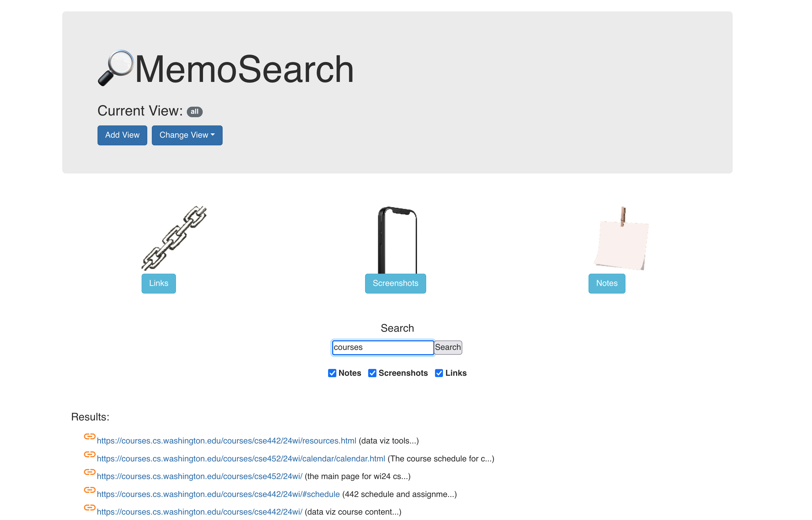Open the cse452 calendar link
The width and height of the screenshot is (812, 520).
(241, 458)
